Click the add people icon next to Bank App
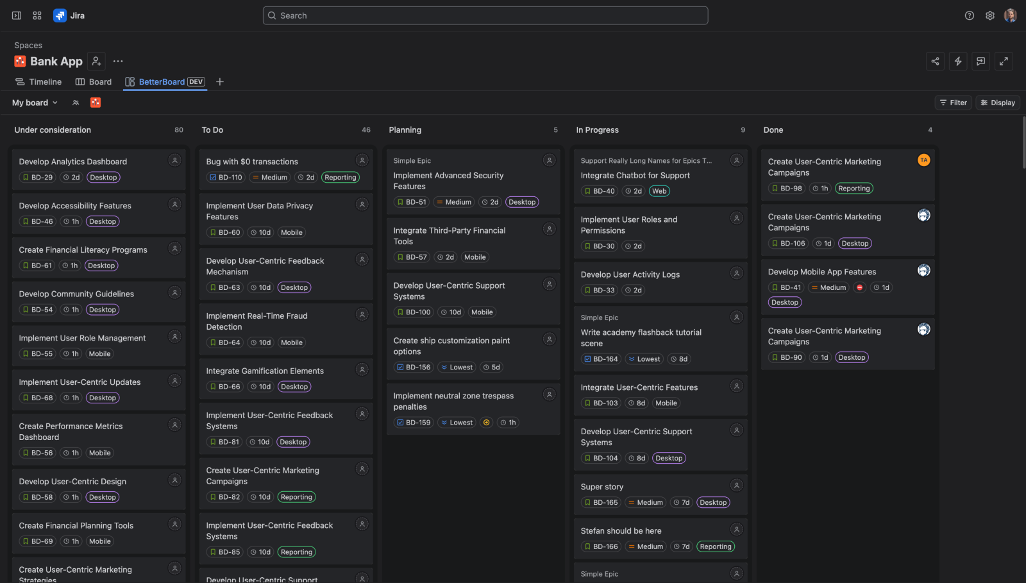The width and height of the screenshot is (1026, 583). [96, 61]
